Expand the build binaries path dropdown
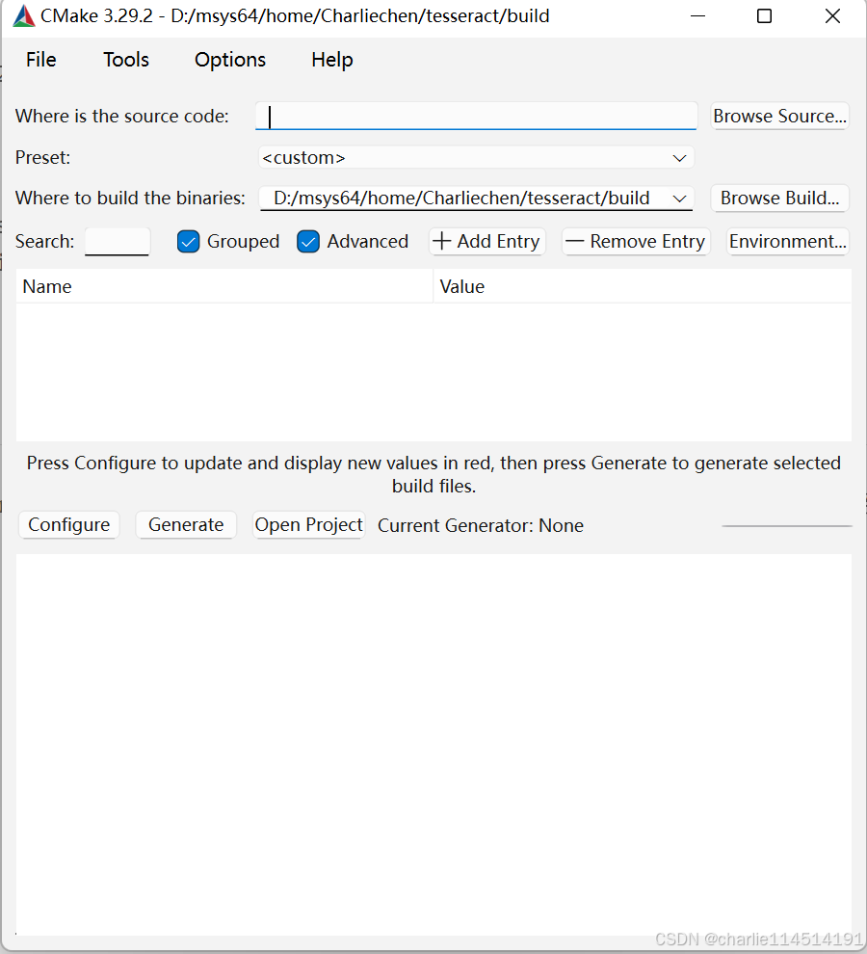 tap(679, 199)
